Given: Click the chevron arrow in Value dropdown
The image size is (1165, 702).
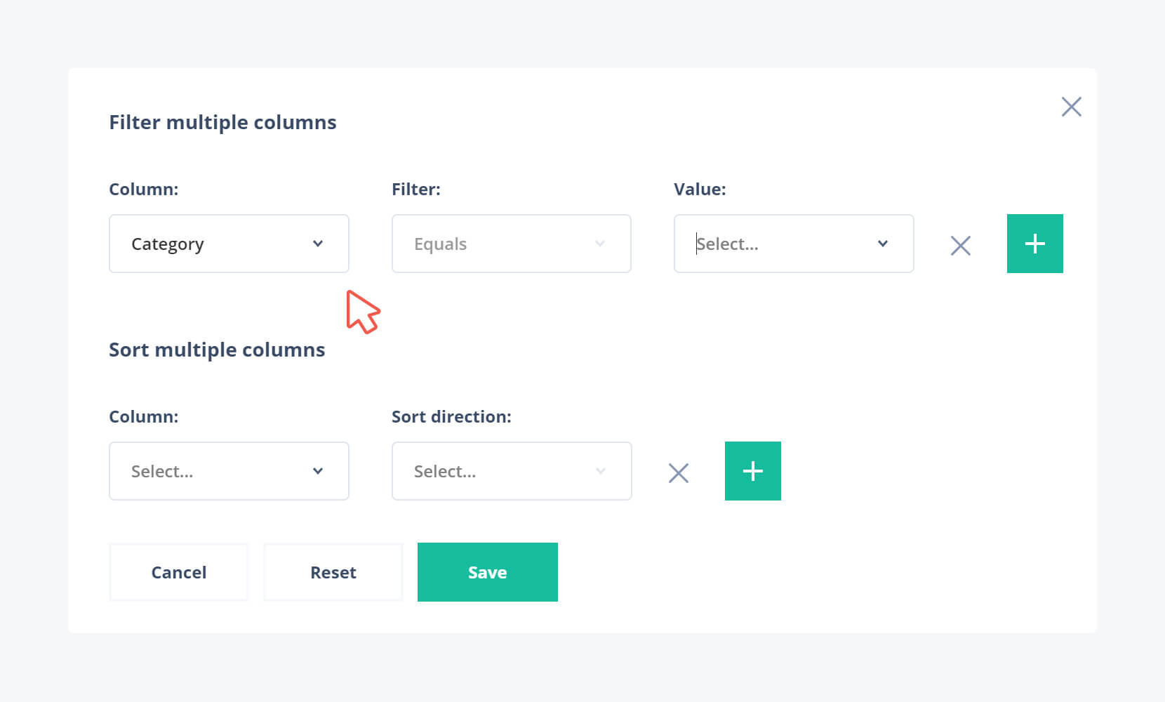Looking at the screenshot, I should click(883, 244).
